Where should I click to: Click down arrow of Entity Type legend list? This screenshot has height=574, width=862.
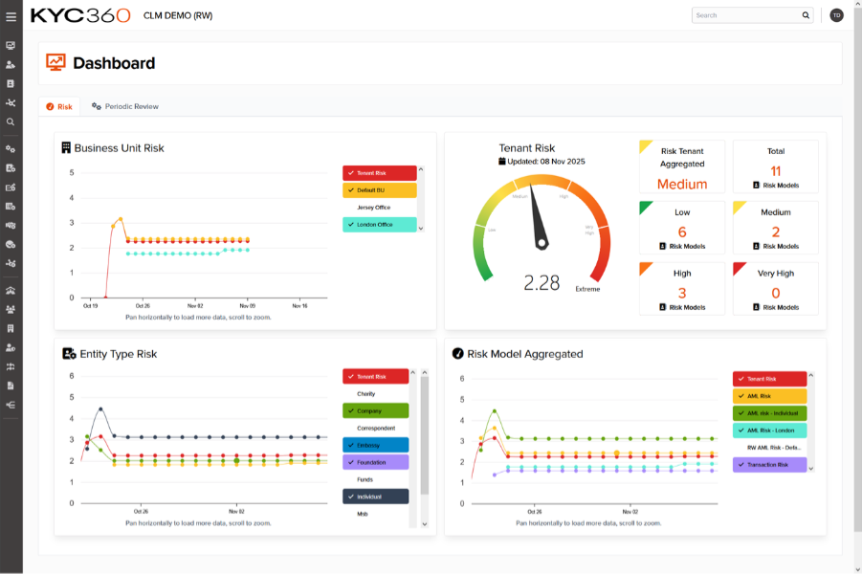pos(425,523)
